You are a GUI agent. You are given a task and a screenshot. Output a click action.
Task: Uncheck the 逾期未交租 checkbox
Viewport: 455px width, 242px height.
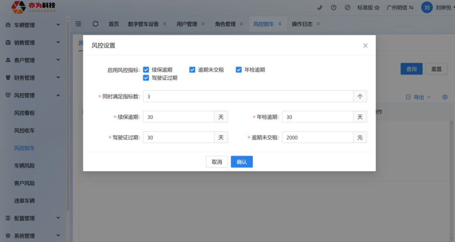pyautogui.click(x=192, y=70)
